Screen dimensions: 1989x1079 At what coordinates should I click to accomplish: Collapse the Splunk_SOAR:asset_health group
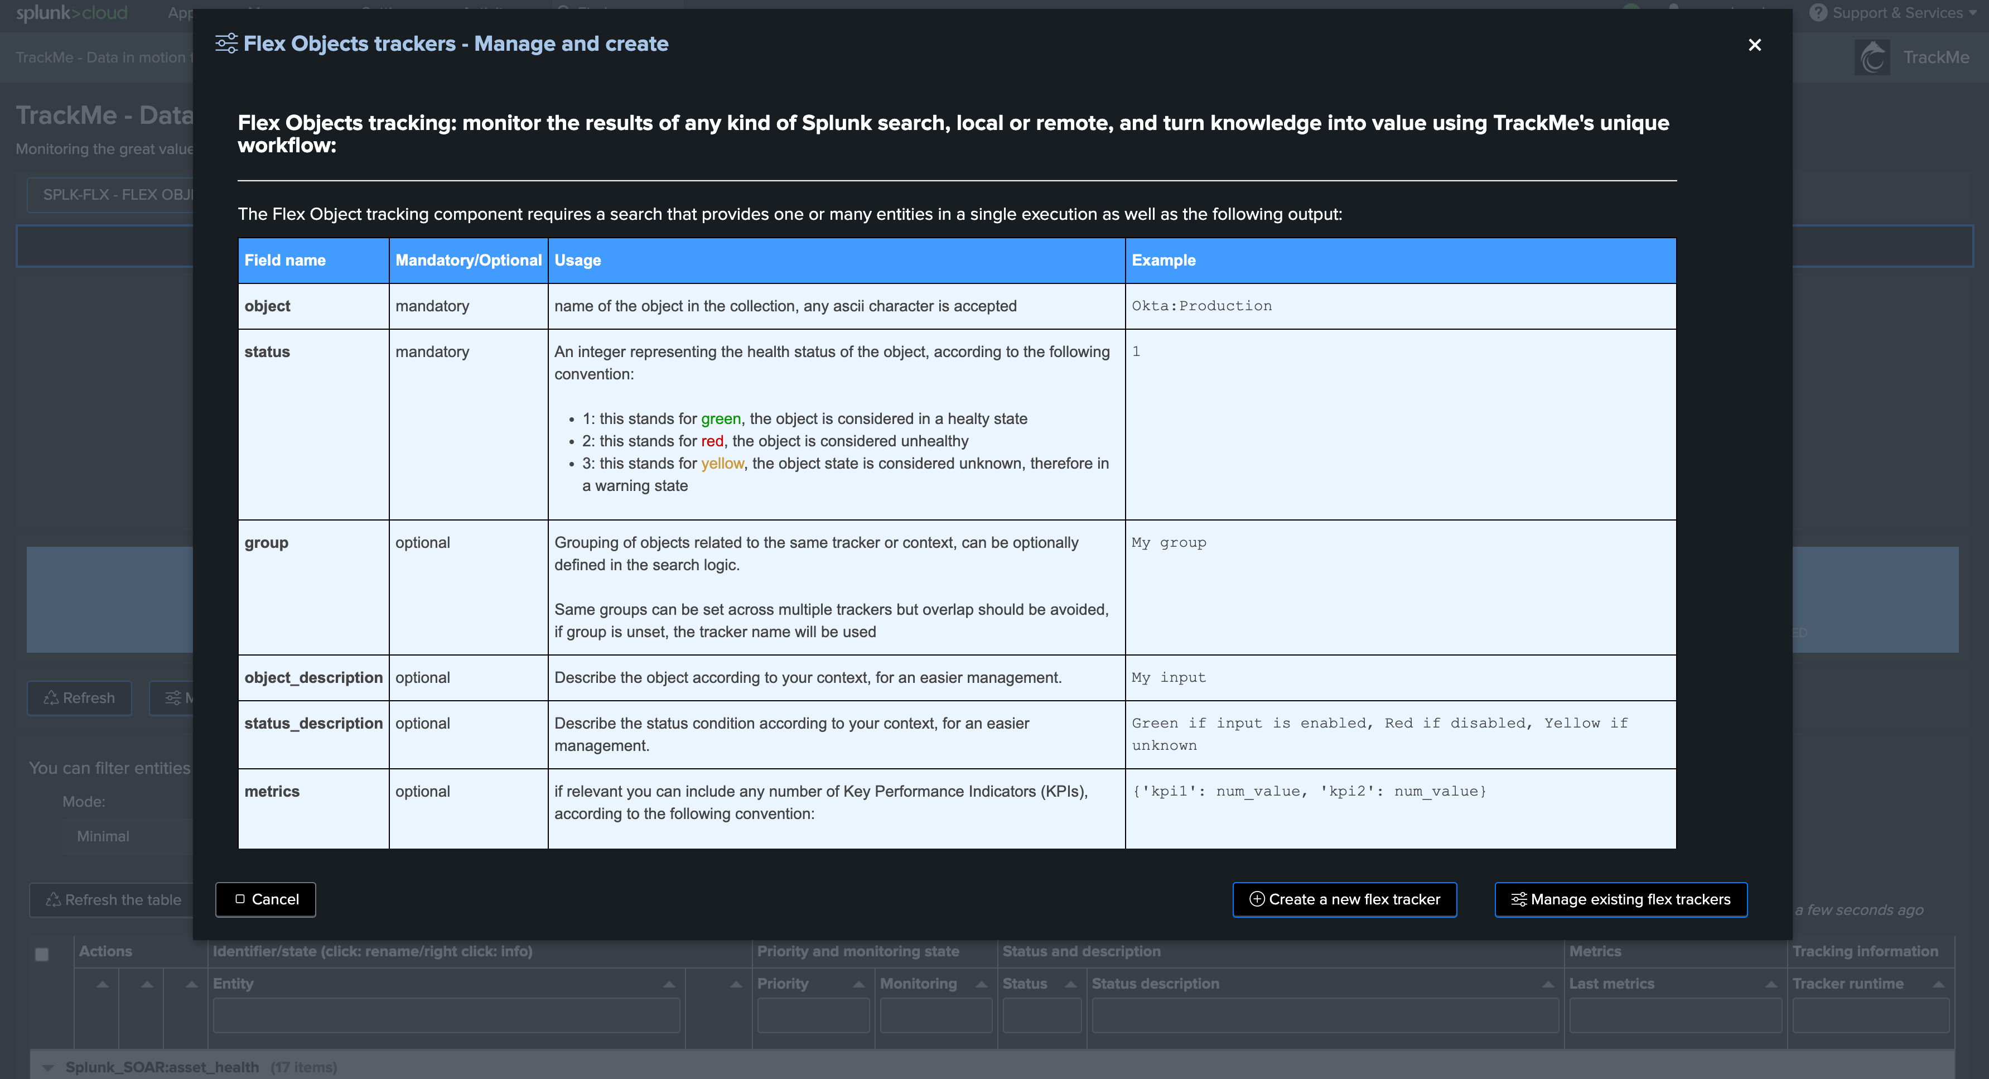point(48,1067)
